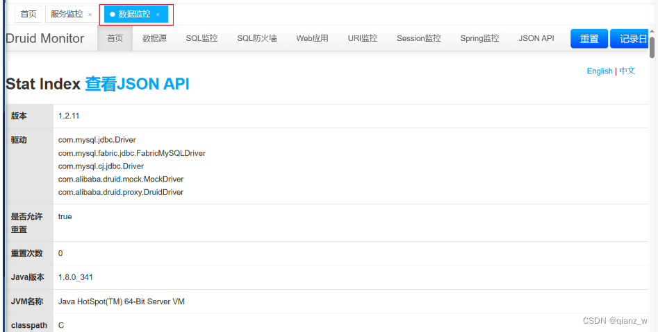This screenshot has width=658, height=332.
Task: Click the Druid Monitor brand title
Action: (45, 39)
